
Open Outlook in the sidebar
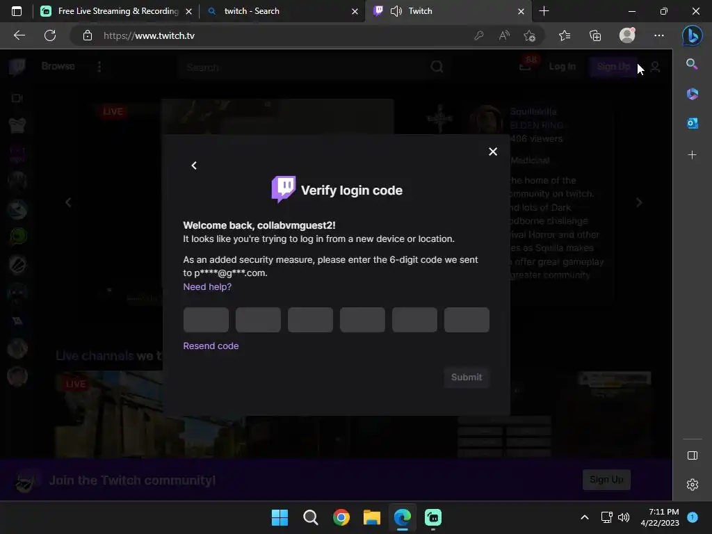tap(692, 123)
